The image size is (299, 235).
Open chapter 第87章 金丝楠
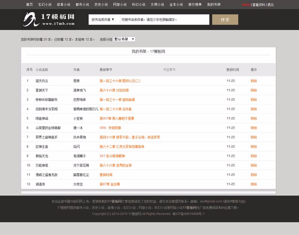coord(110,184)
